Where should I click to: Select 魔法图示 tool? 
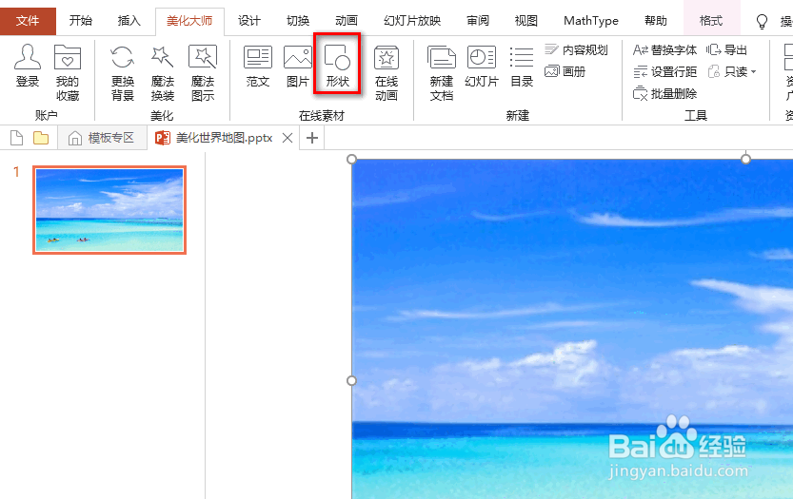tap(202, 72)
